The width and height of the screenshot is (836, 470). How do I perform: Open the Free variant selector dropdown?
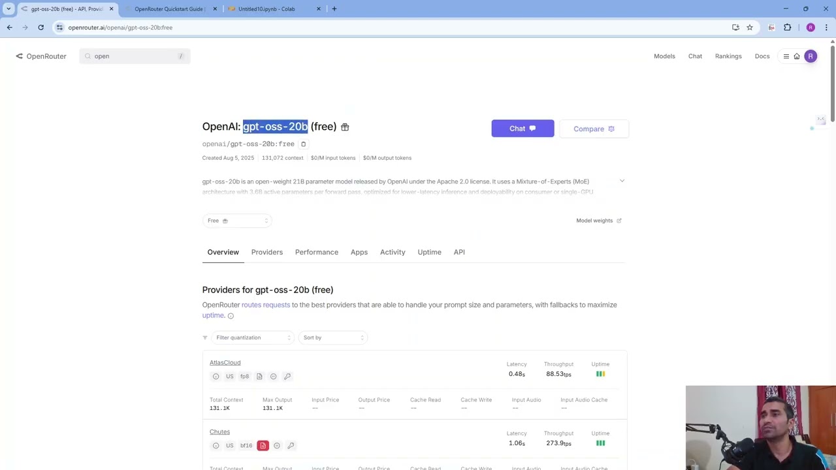[236, 221]
